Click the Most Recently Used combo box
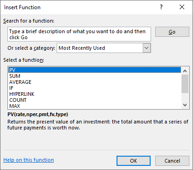Viewport: 193px width, 170px height. tap(104, 48)
